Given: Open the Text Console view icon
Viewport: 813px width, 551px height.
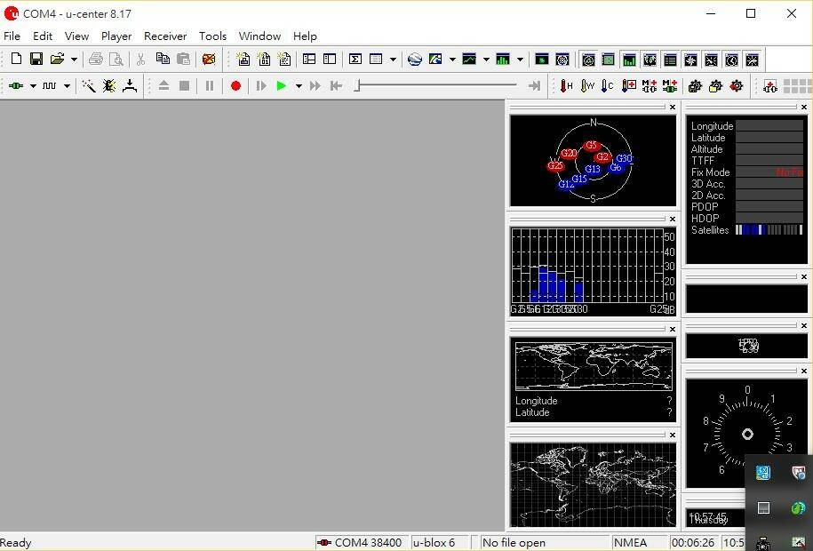Looking at the screenshot, I should 284,60.
